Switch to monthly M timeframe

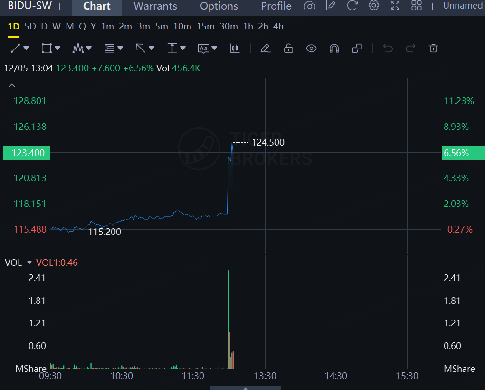click(x=70, y=26)
